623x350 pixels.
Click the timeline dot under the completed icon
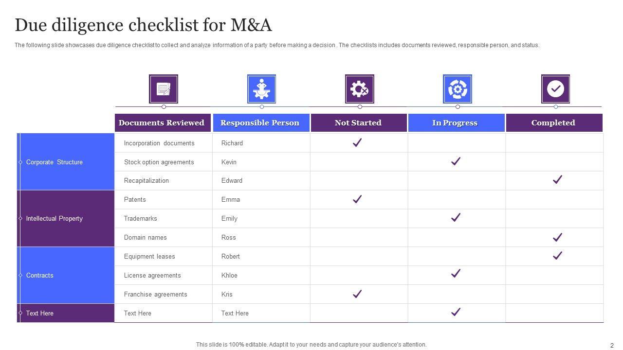(556, 107)
